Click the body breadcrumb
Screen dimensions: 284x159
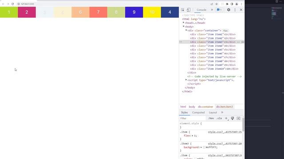point(192,107)
